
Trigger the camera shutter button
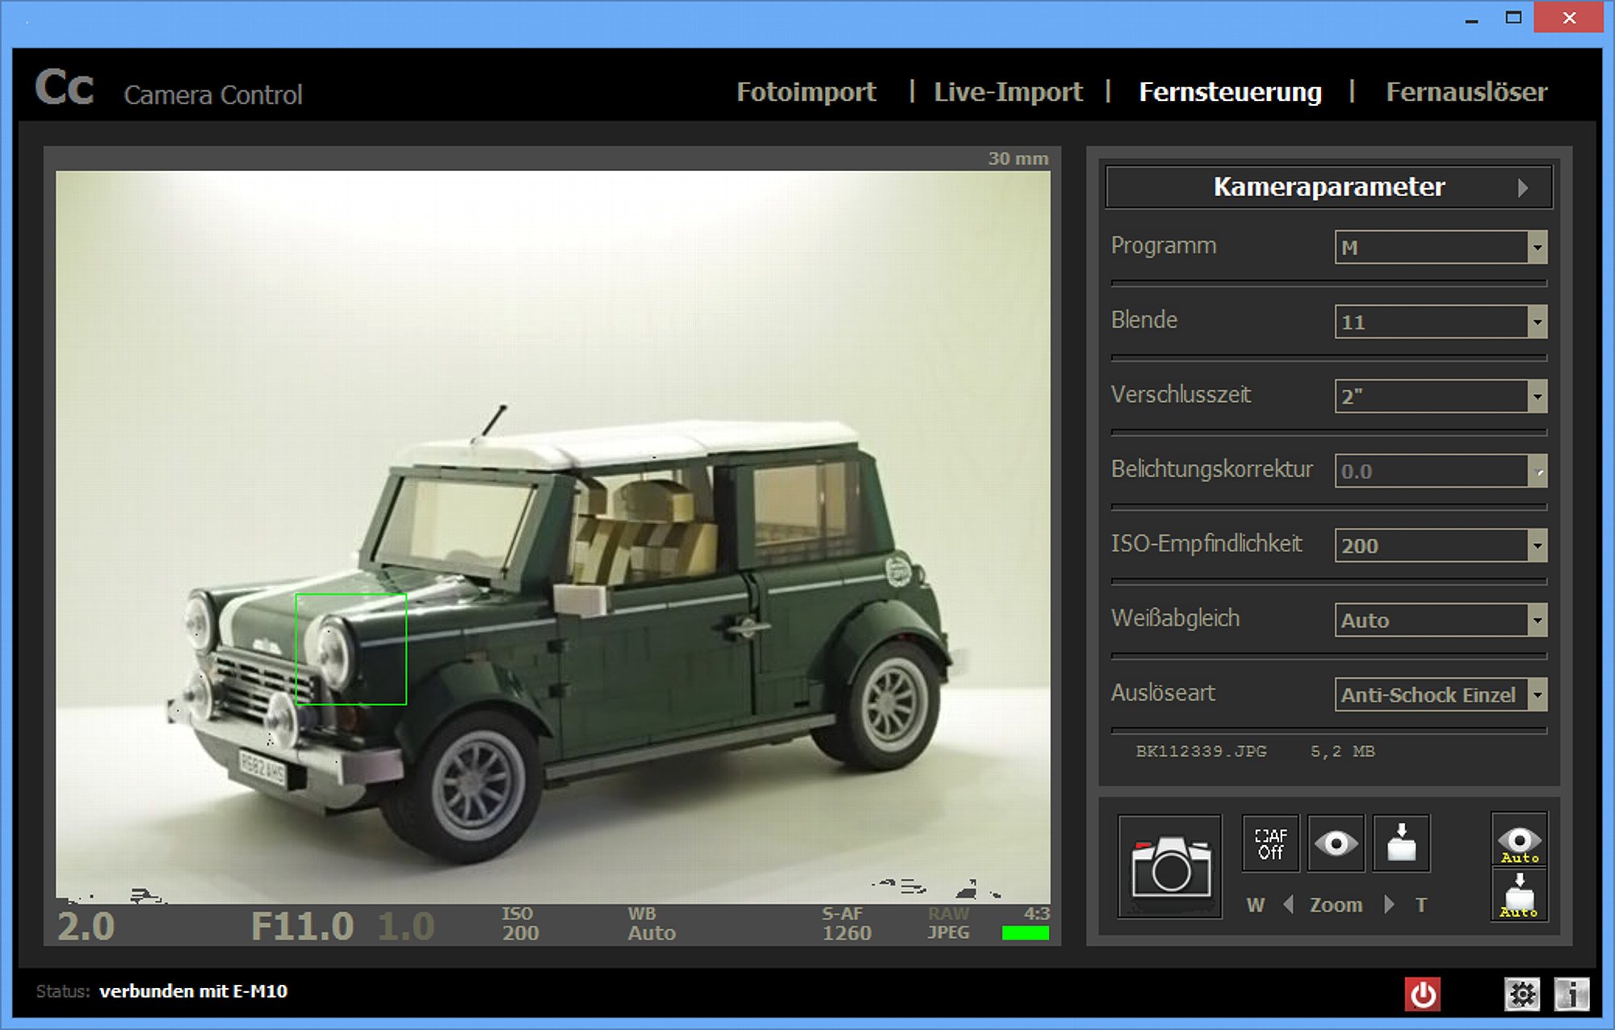point(1169,866)
